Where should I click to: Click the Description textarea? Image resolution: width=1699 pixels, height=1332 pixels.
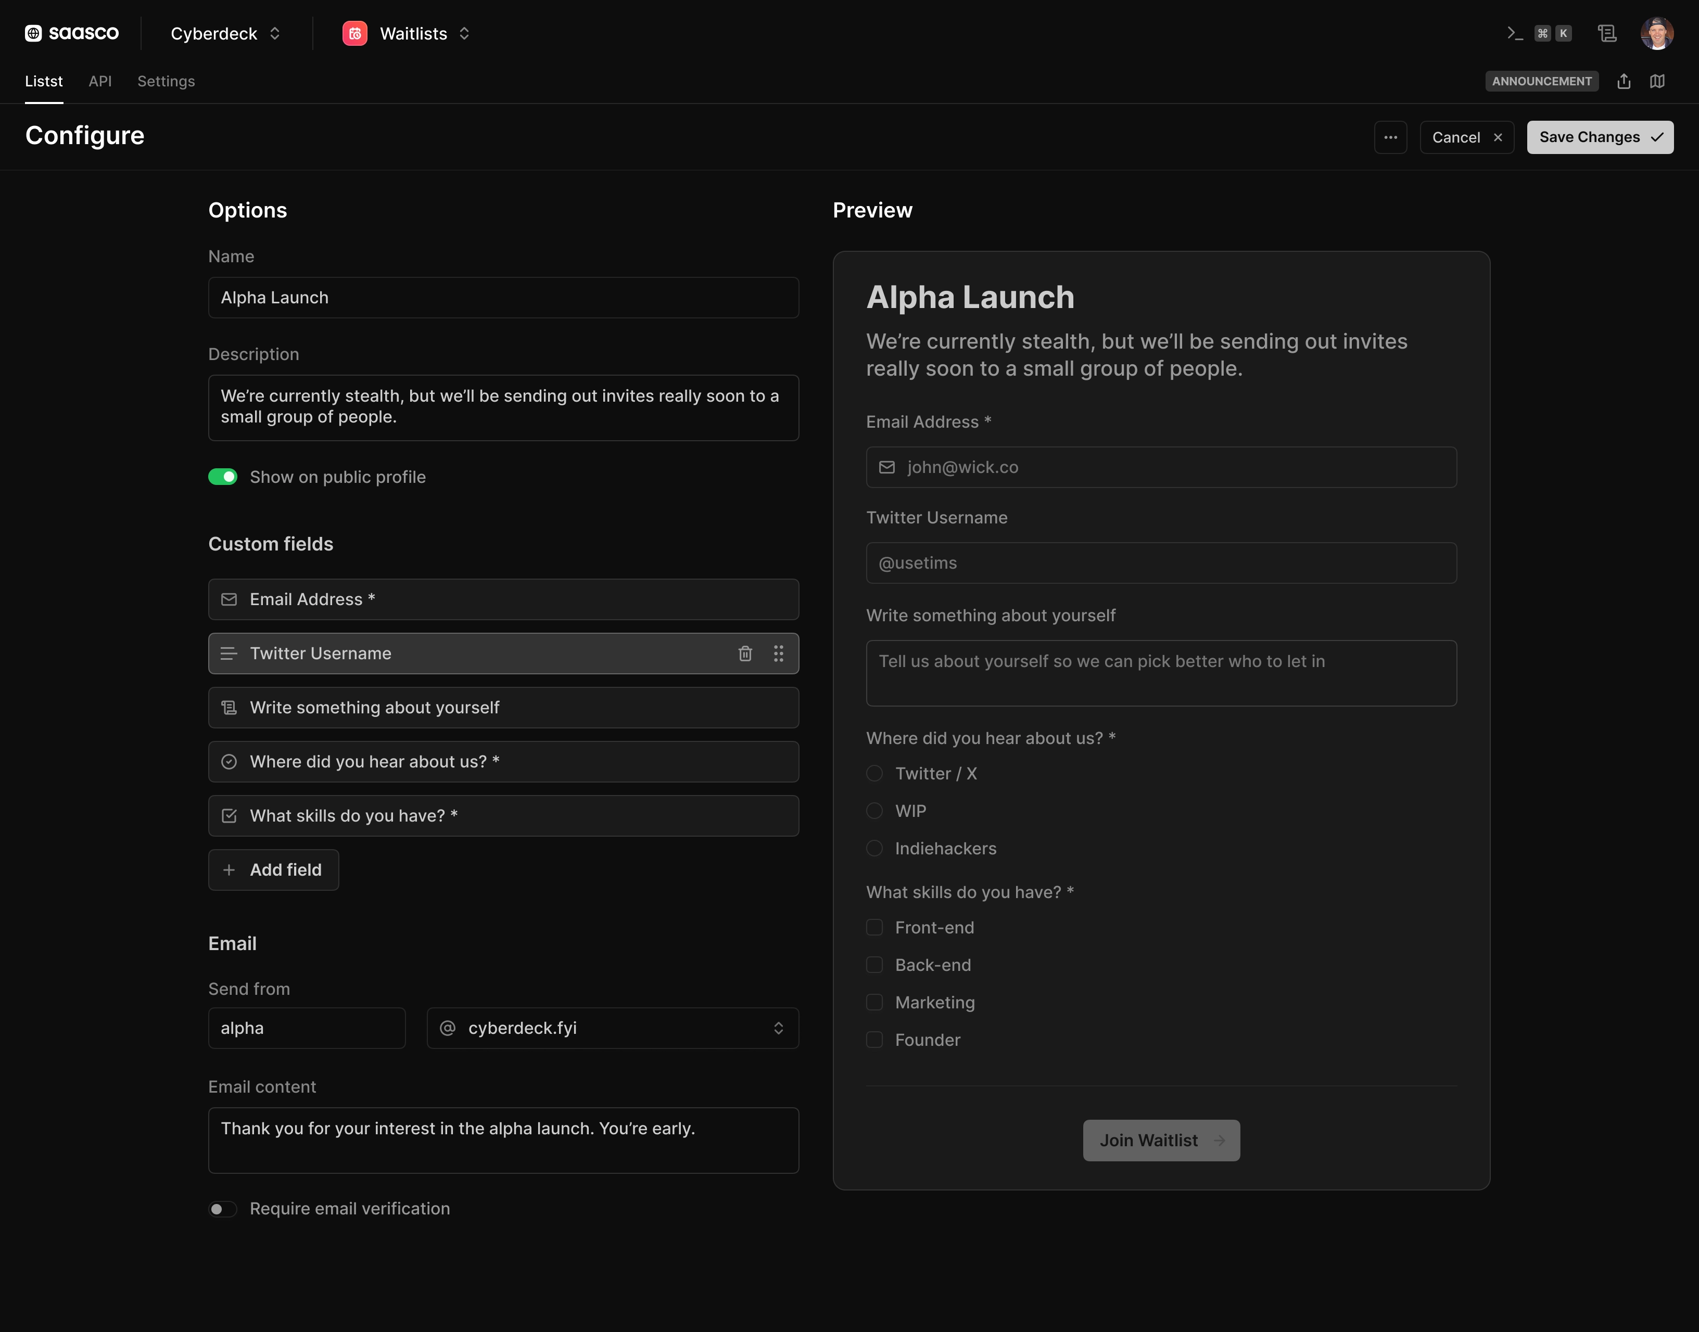point(503,408)
